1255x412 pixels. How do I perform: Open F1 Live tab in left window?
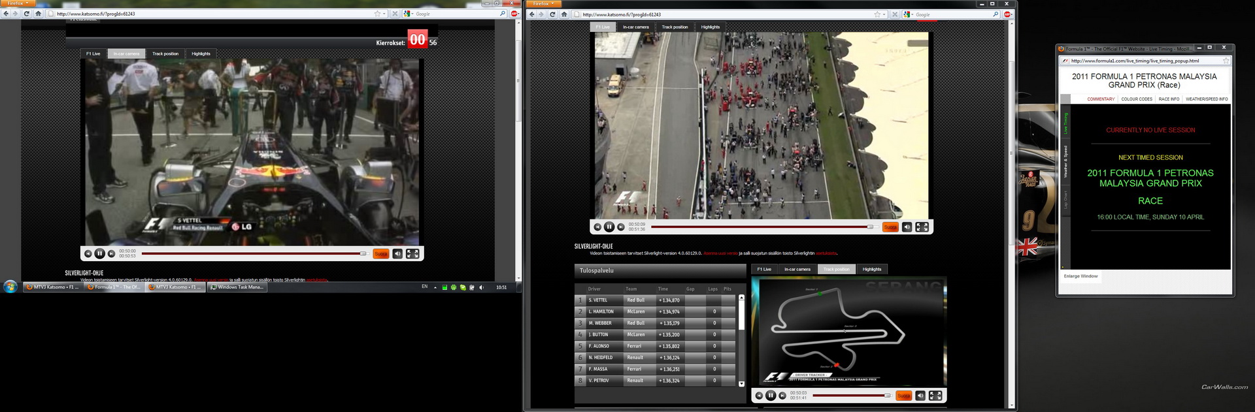(x=93, y=54)
